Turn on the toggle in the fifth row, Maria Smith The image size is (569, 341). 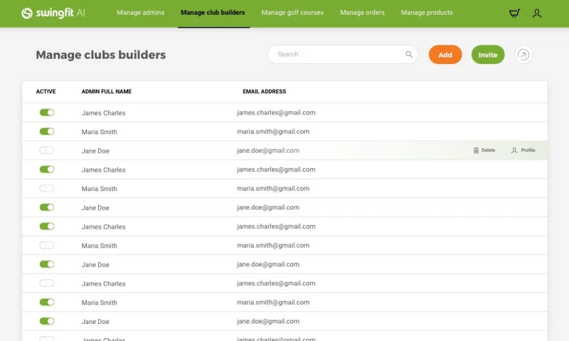[47, 188]
